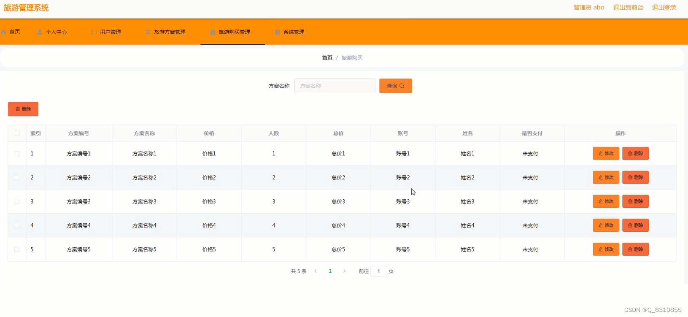Edit row 方案编号2 with 修改

pyautogui.click(x=606, y=177)
